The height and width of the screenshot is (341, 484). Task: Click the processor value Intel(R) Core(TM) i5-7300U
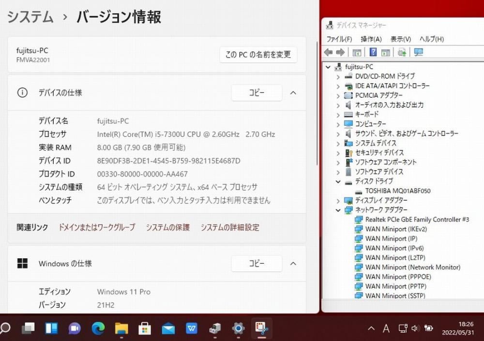[186, 134]
